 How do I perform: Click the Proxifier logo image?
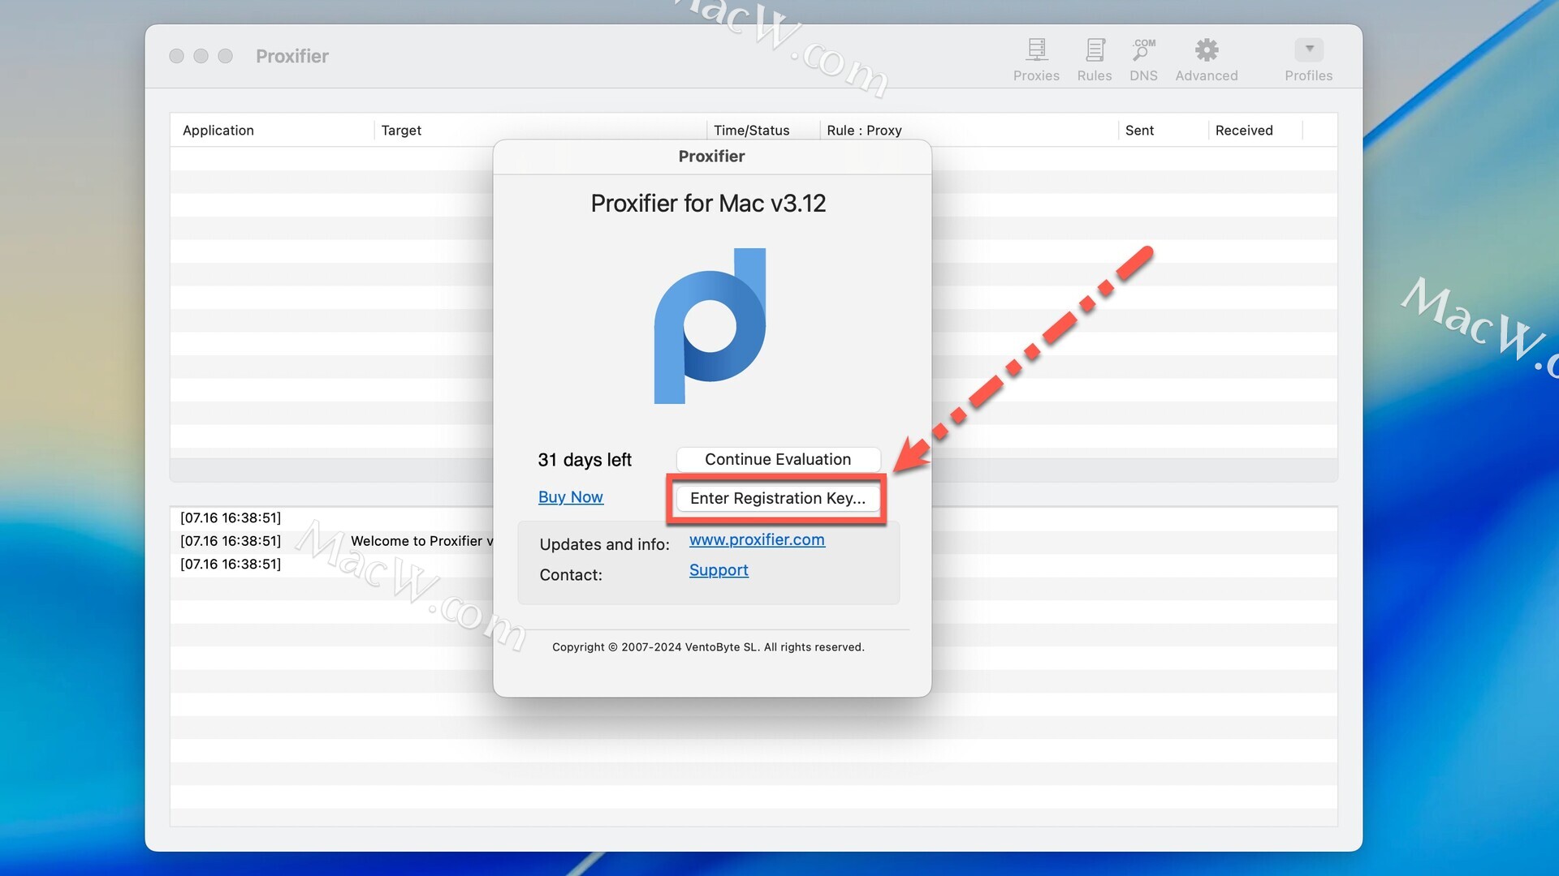[x=710, y=326]
